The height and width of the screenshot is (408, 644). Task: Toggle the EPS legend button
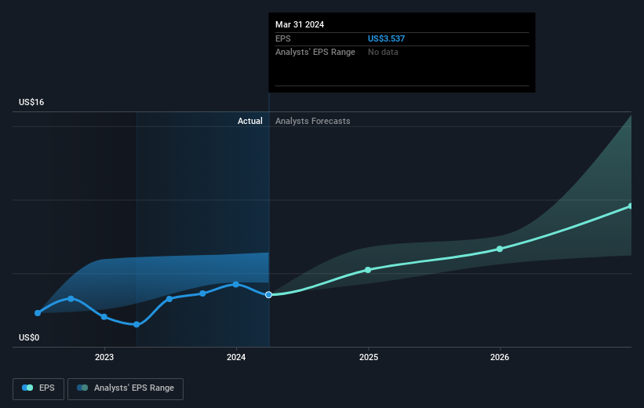click(38, 388)
